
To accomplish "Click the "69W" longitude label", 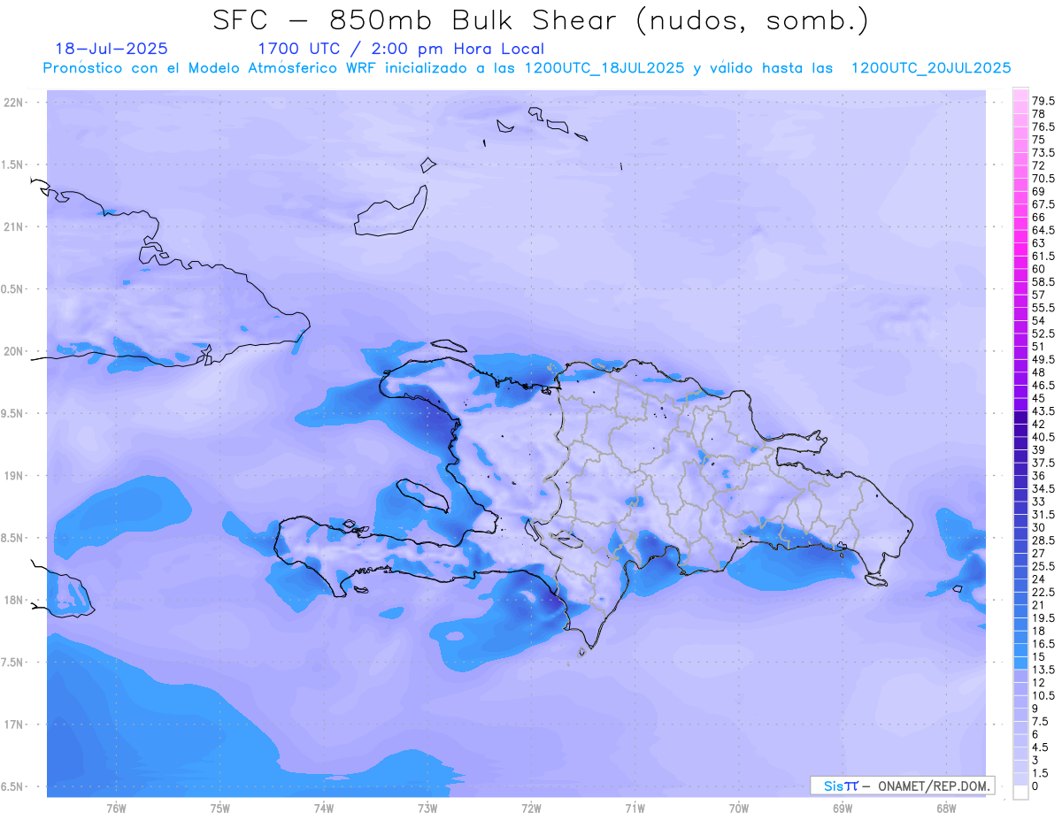I will point(843,809).
